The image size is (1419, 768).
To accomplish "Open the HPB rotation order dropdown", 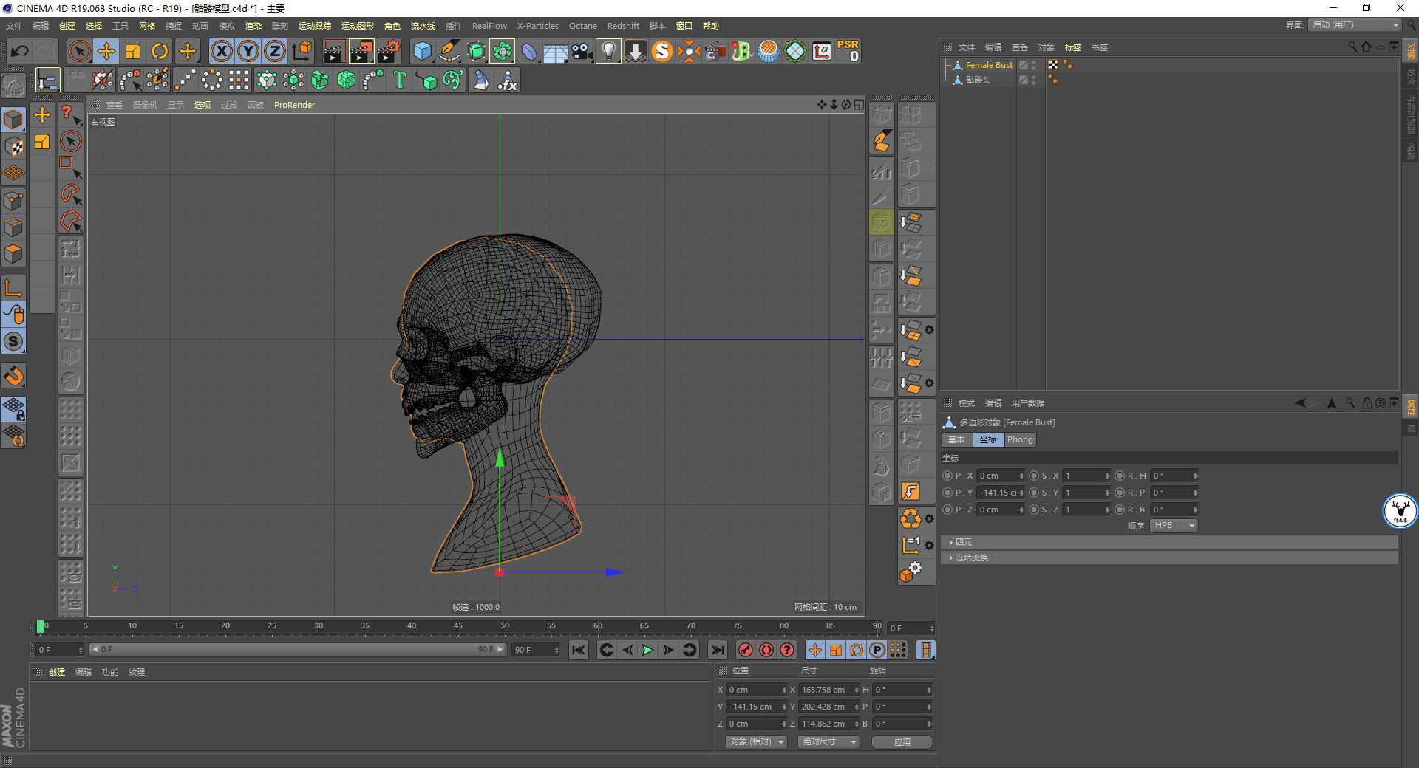I will click(x=1174, y=525).
